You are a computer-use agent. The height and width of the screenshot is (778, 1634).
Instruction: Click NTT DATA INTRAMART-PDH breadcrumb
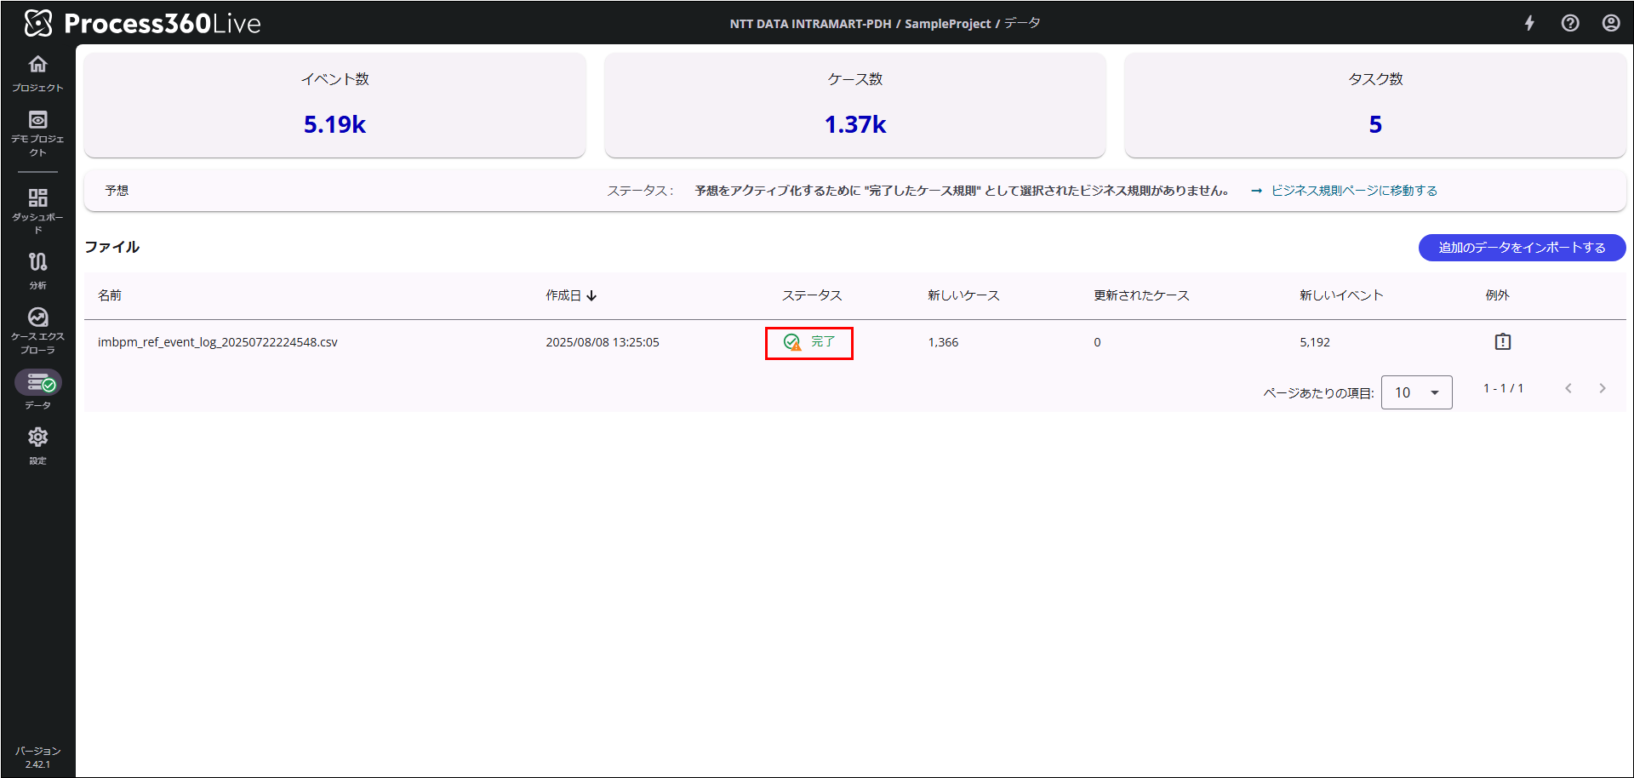coord(810,24)
